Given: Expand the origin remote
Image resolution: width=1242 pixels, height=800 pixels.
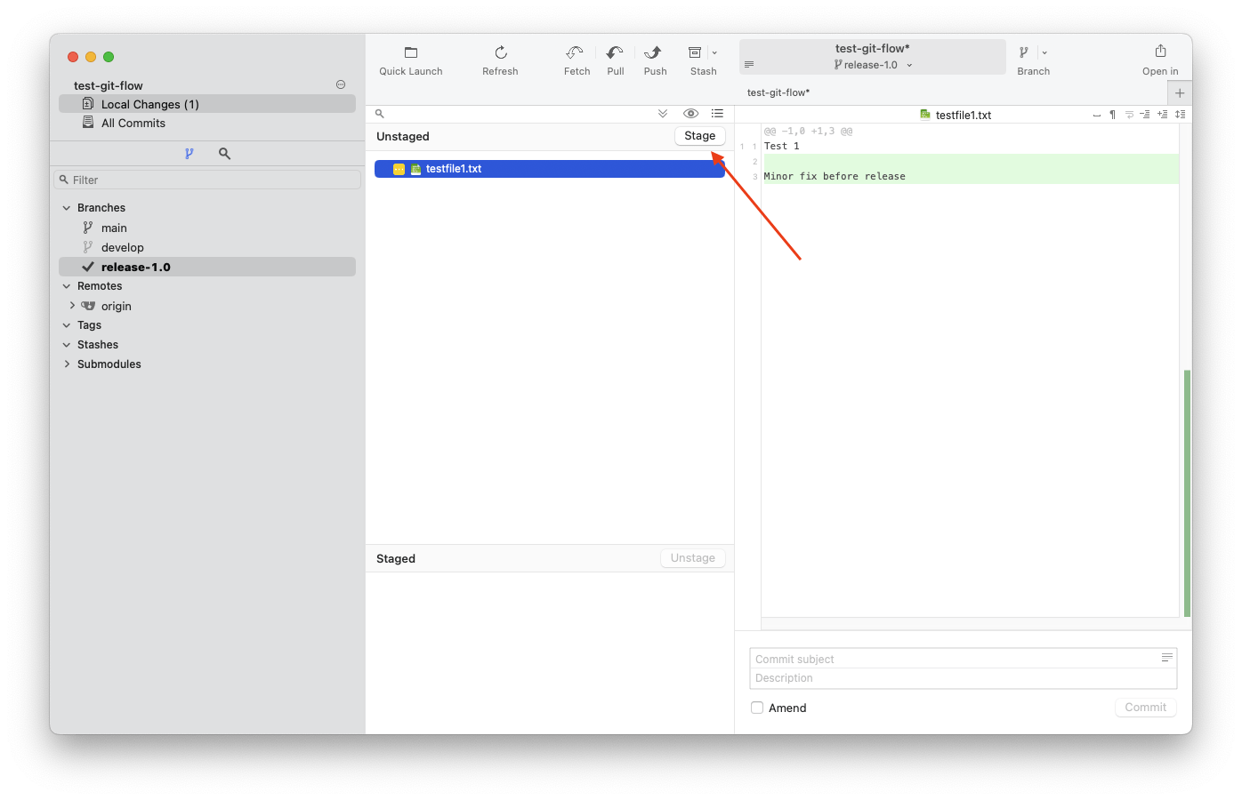Looking at the screenshot, I should click(73, 306).
